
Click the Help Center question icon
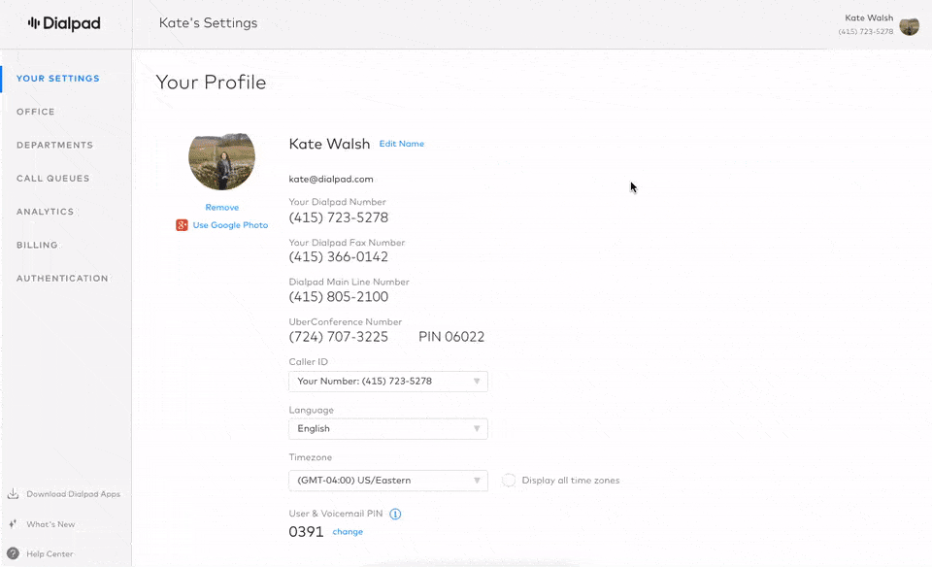click(x=13, y=553)
